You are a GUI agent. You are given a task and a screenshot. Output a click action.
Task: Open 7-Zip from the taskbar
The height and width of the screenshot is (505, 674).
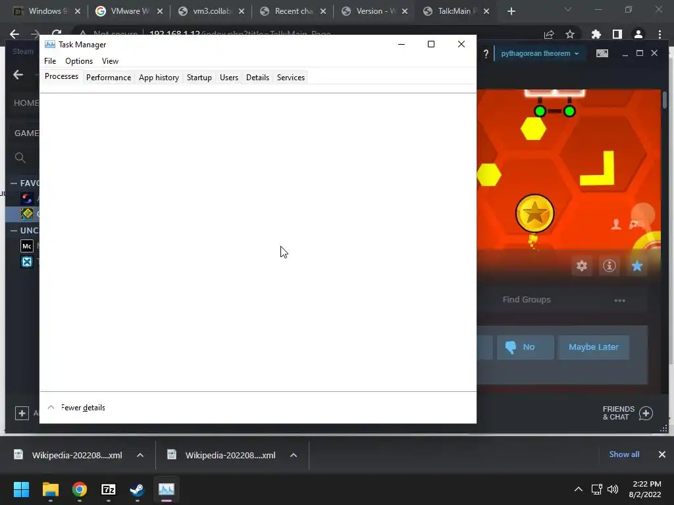(x=109, y=489)
